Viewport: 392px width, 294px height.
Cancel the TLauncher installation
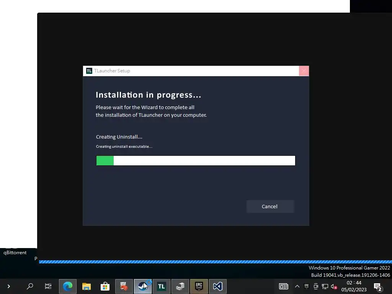coord(270,206)
